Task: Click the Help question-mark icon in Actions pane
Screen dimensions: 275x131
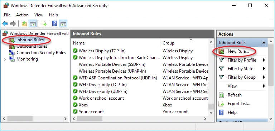Action: [222, 112]
